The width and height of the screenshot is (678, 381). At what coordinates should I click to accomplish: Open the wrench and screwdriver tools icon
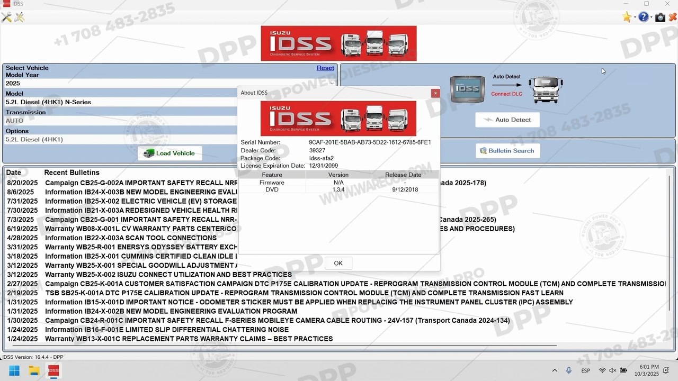click(6, 17)
